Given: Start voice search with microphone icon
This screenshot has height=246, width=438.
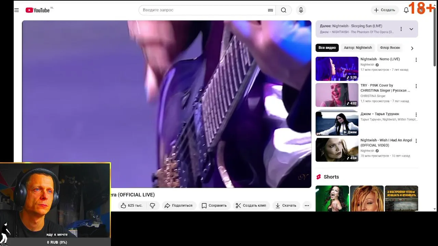Looking at the screenshot, I should click(301, 10).
